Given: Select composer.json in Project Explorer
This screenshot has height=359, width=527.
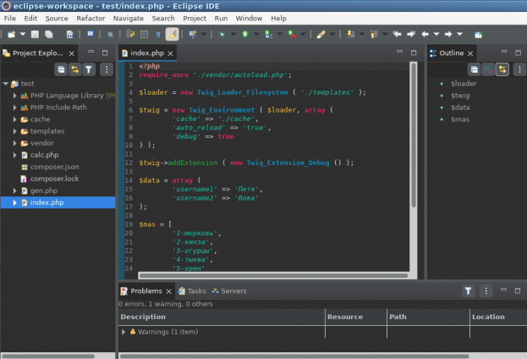Looking at the screenshot, I should (54, 167).
